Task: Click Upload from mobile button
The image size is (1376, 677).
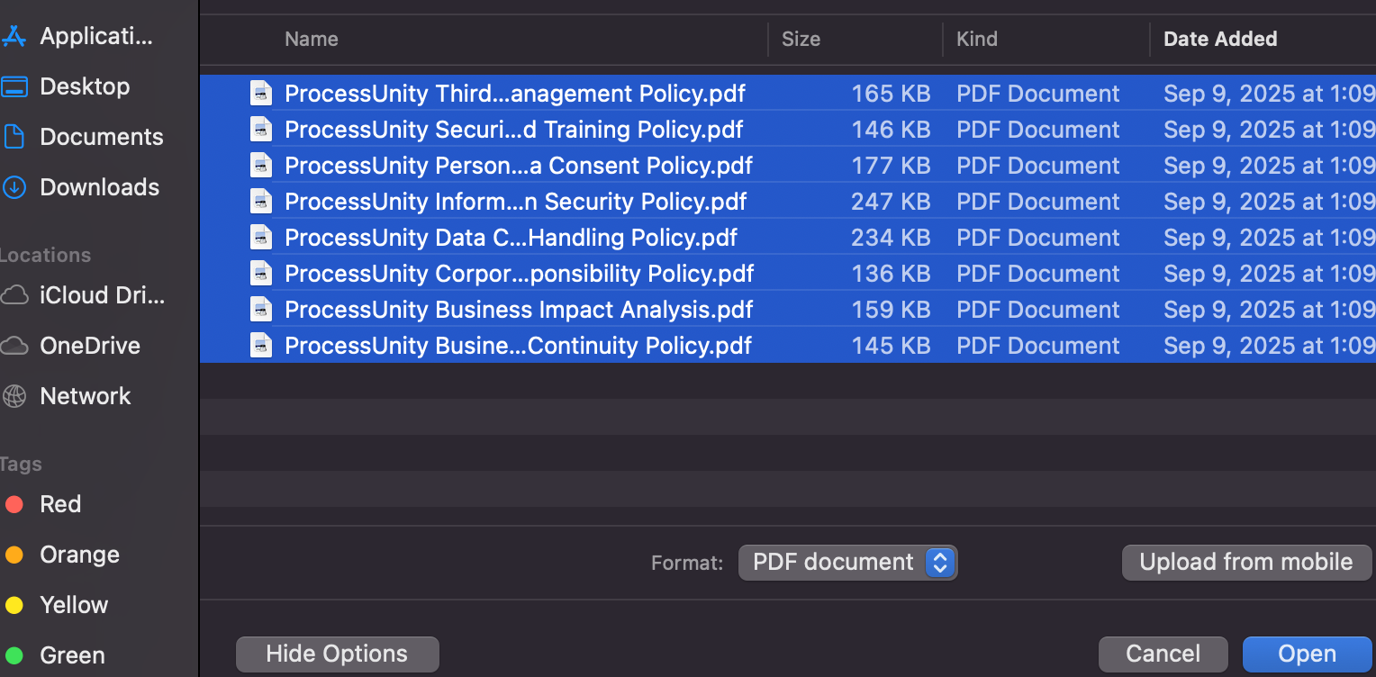Action: tap(1246, 563)
